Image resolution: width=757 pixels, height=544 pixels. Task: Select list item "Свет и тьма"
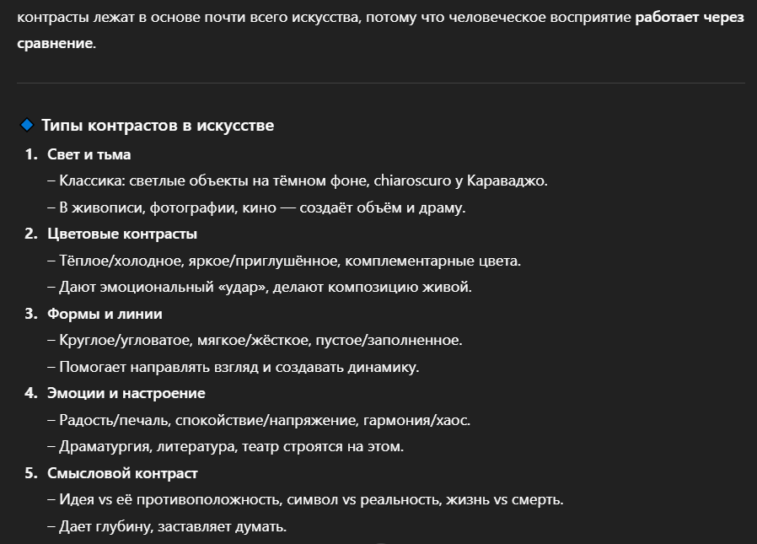click(89, 154)
